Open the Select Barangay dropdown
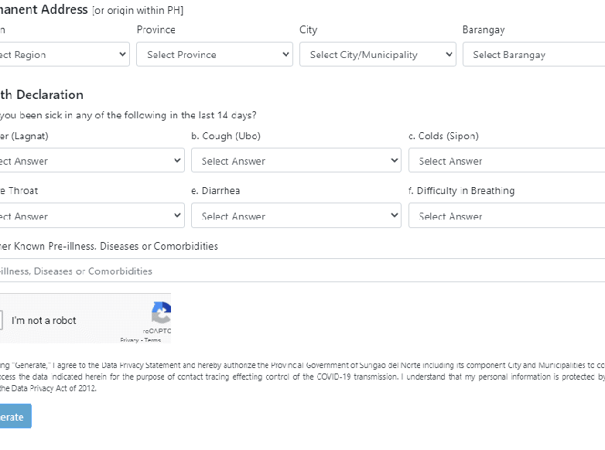The height and width of the screenshot is (450, 605). pos(533,55)
